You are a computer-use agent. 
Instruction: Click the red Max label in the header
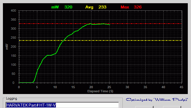[125, 7]
